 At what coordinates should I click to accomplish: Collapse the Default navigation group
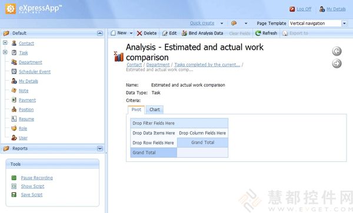(100, 33)
